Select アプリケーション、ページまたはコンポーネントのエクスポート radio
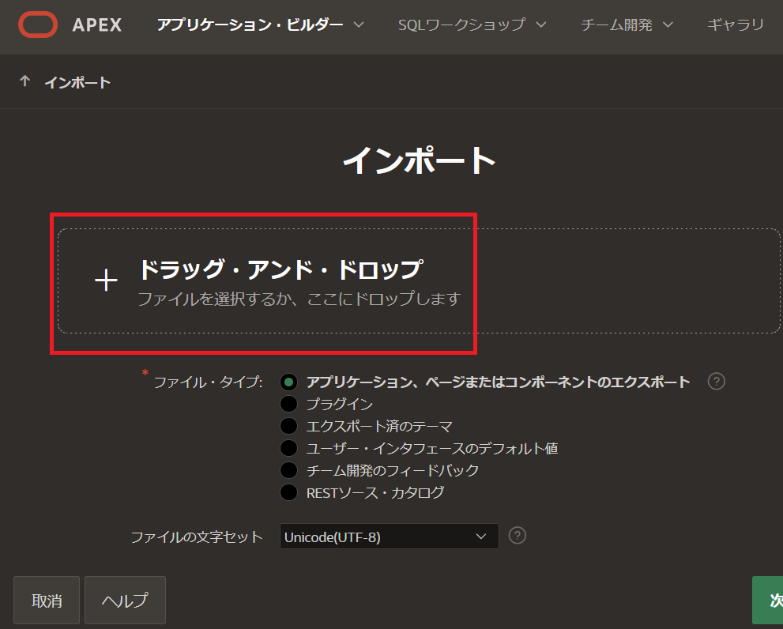Viewport: 783px width, 629px height. 288,382
